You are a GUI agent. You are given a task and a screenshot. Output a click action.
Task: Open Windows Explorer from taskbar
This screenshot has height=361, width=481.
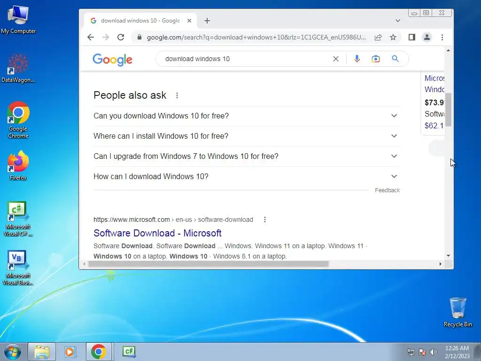pos(42,352)
